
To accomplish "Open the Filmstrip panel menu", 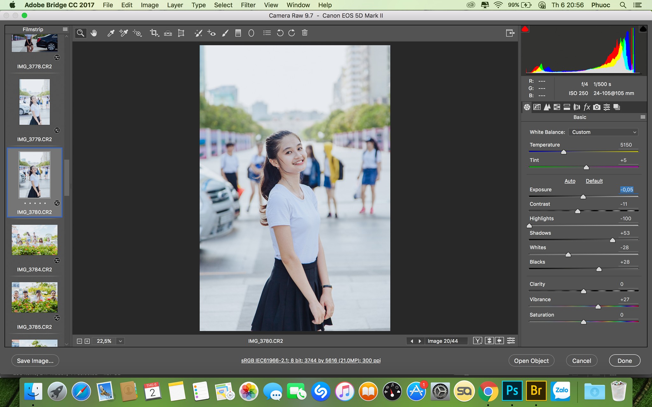I will click(x=65, y=29).
